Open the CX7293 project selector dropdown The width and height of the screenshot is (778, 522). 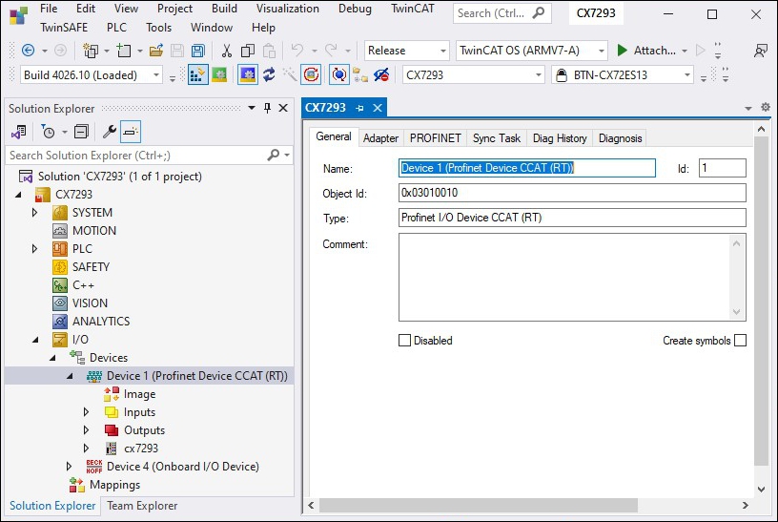tap(539, 75)
